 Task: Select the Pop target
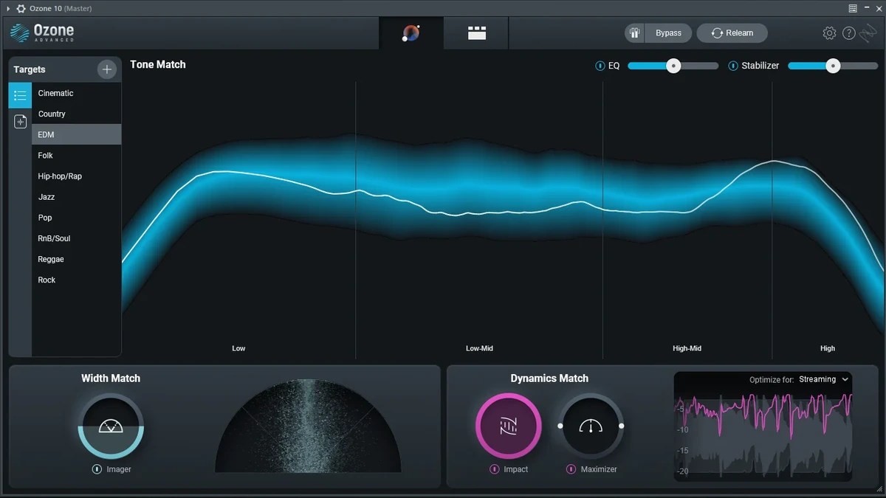(76, 218)
